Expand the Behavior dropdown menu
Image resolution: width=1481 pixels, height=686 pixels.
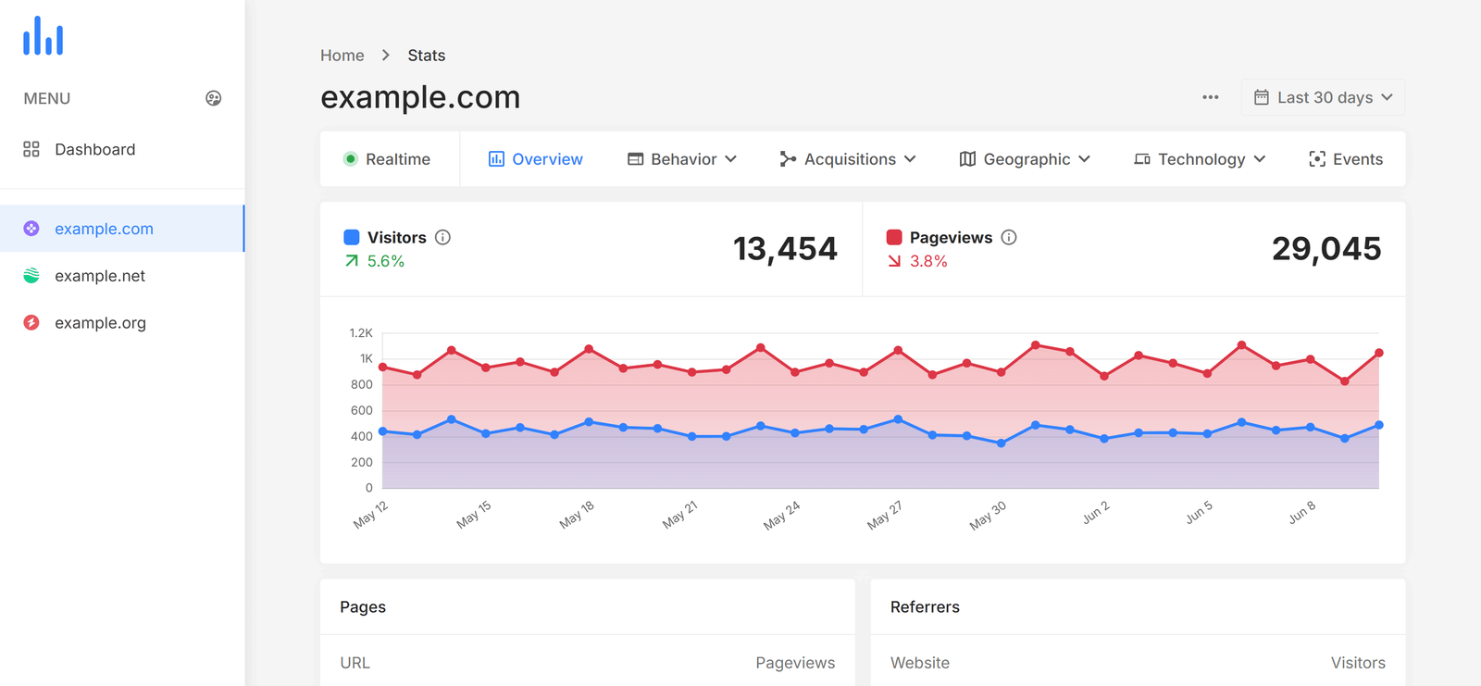coord(682,159)
